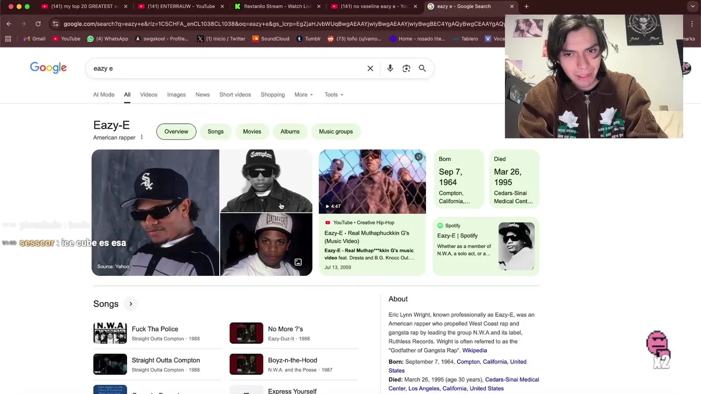Image resolution: width=701 pixels, height=394 pixels.
Task: Select the Music groups chip
Action: point(336,131)
